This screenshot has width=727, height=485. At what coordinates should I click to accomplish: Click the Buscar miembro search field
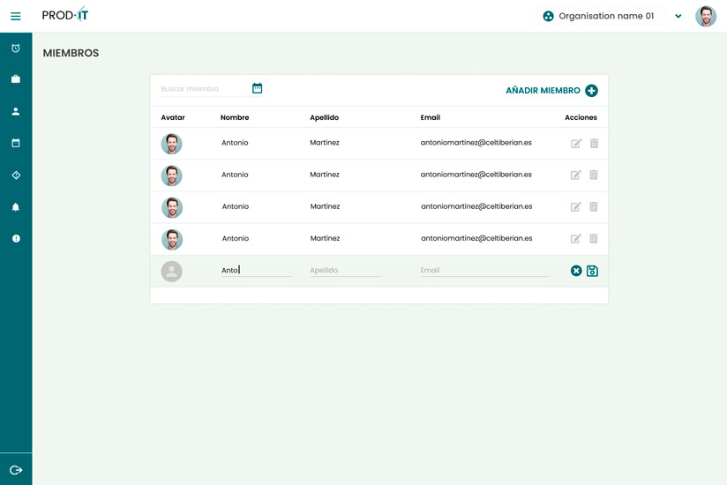tap(203, 89)
